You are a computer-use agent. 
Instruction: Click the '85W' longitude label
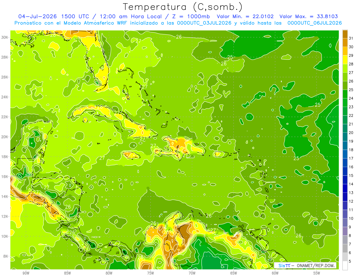(x=68, y=273)
